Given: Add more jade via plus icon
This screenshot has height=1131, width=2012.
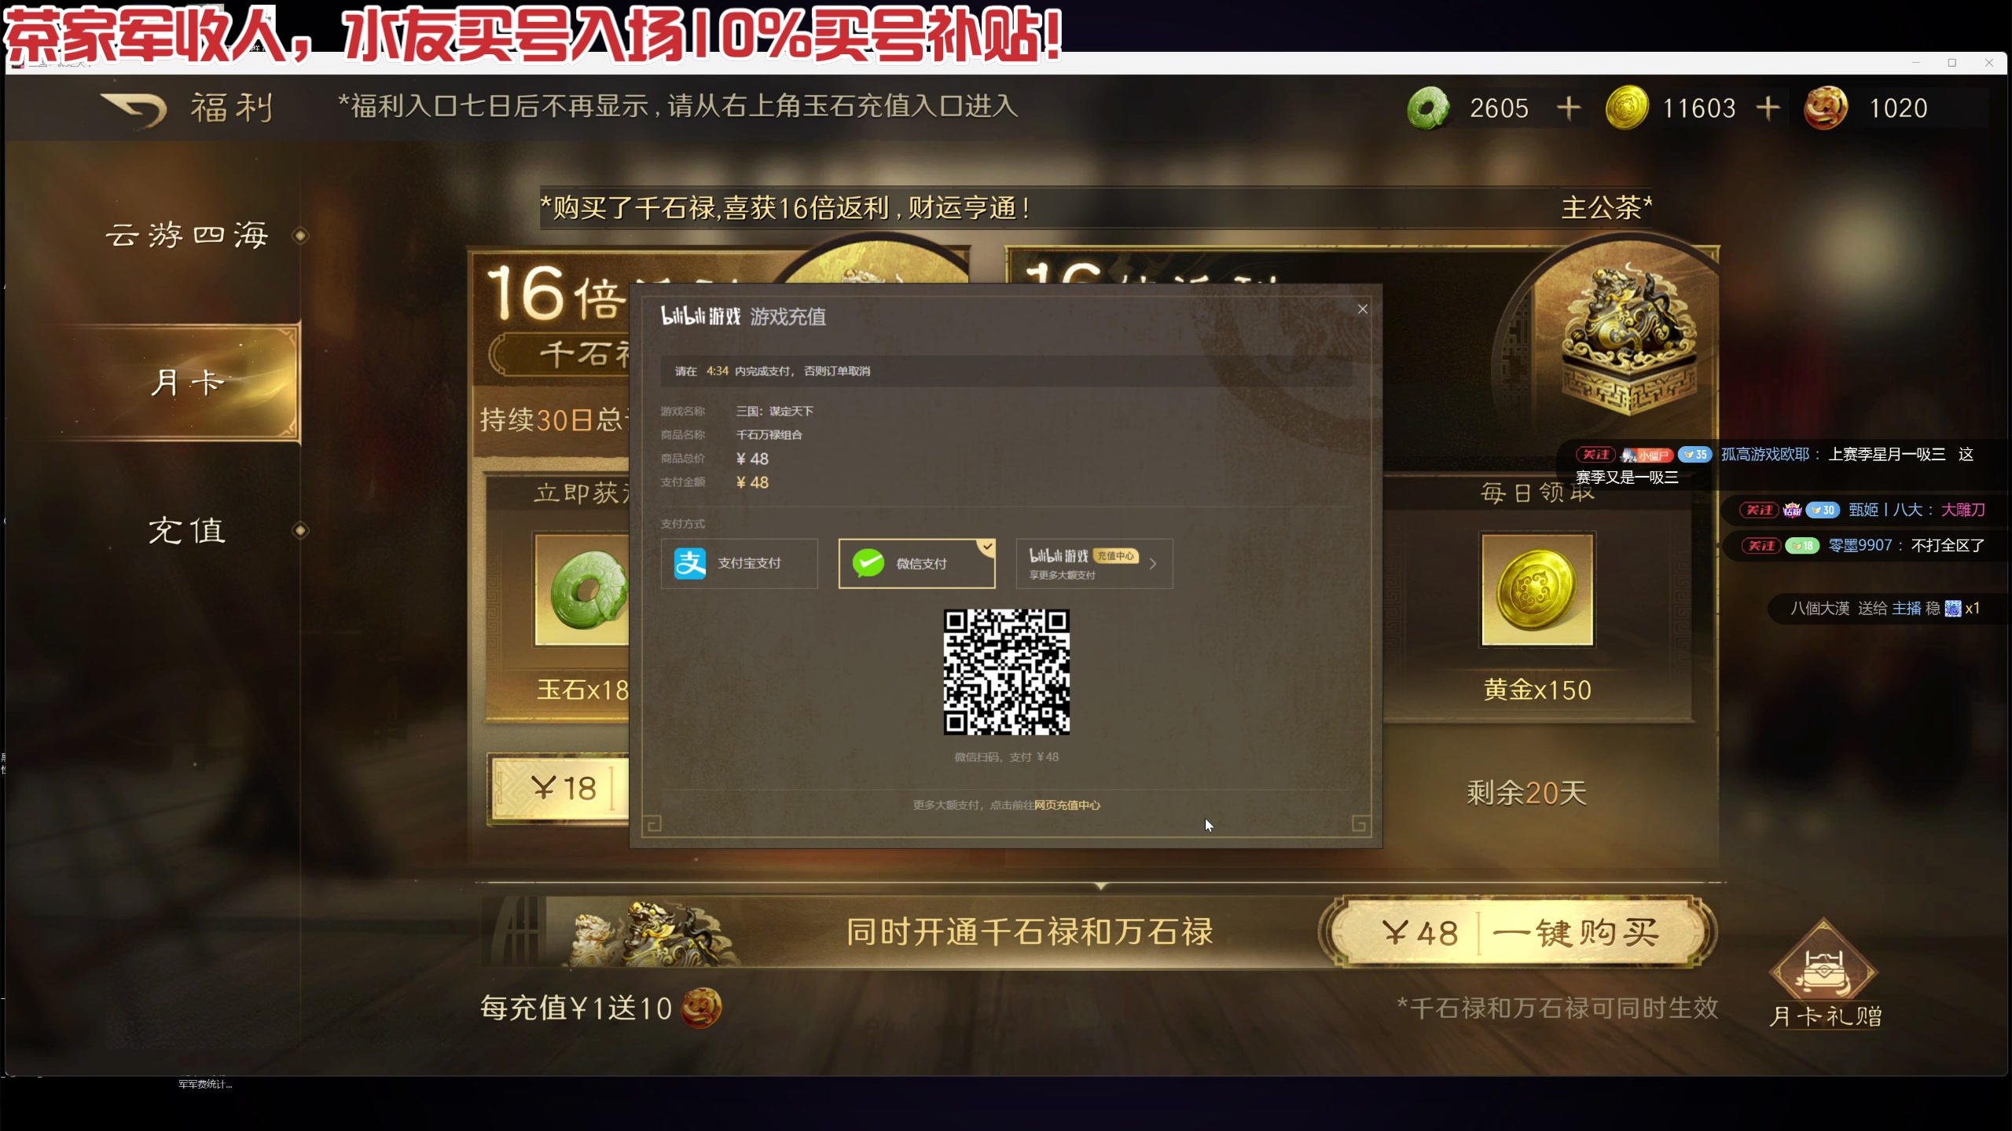Looking at the screenshot, I should (1569, 108).
